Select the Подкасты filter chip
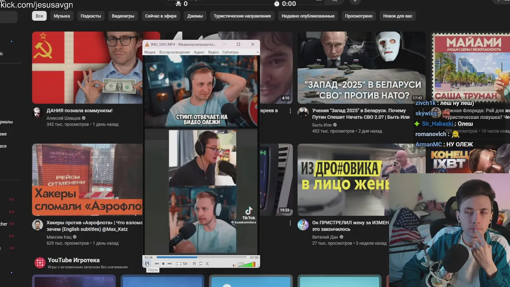This screenshot has height=287, width=510. [x=91, y=16]
